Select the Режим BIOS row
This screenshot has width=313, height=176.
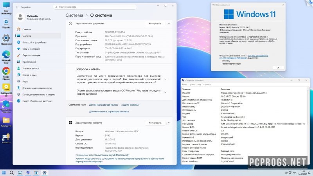click(x=244, y=138)
